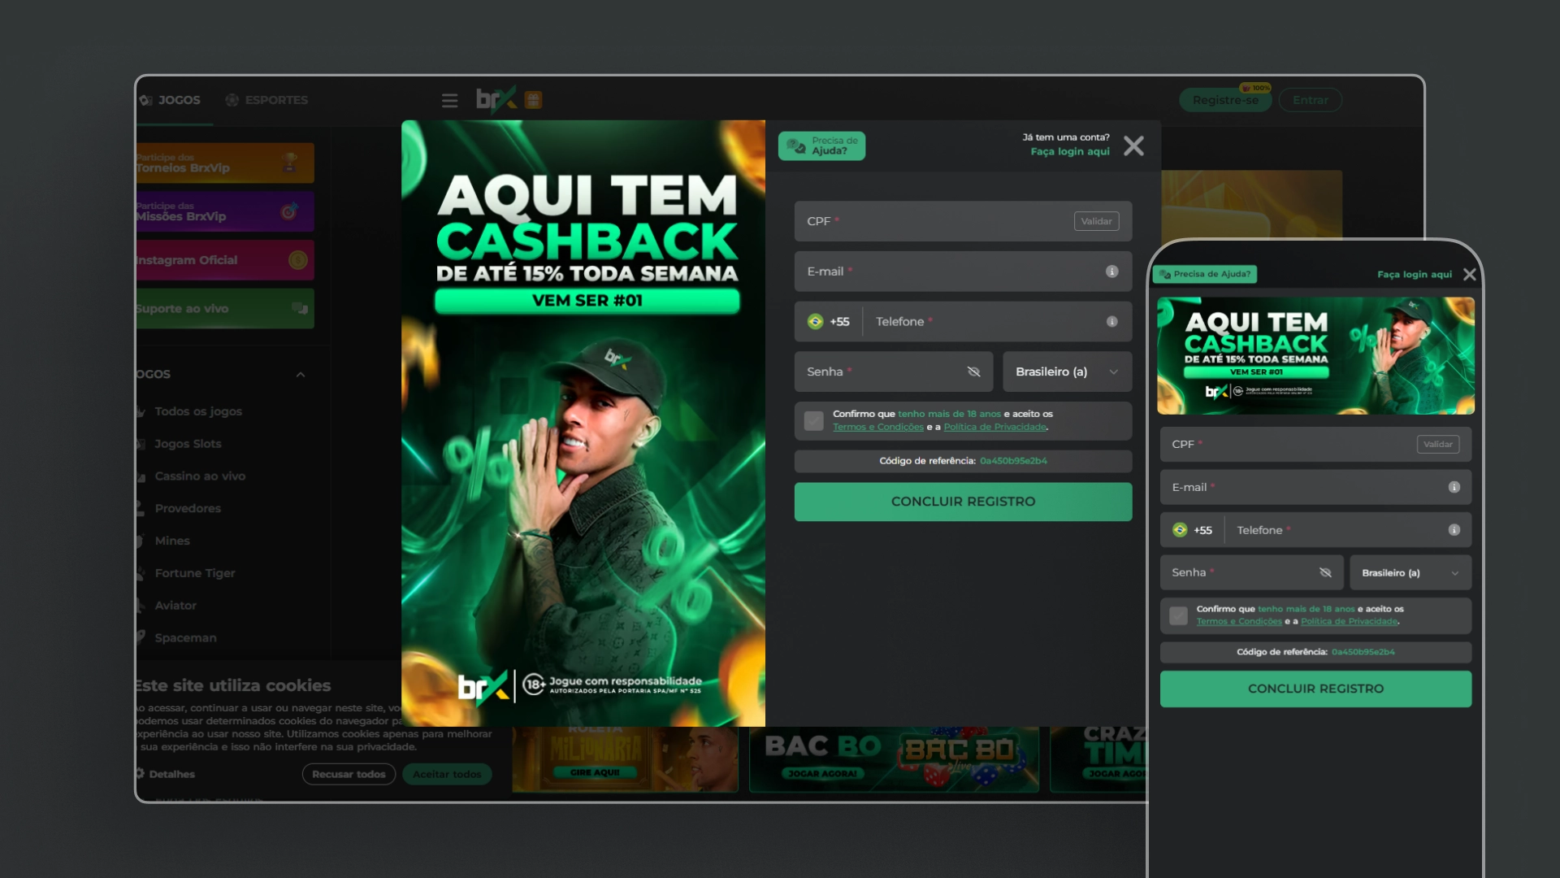Close the mobile registration panel
The image size is (1560, 878).
point(1469,275)
